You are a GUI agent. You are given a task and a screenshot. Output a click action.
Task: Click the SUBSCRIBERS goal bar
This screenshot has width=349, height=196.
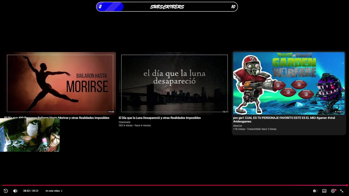click(167, 7)
